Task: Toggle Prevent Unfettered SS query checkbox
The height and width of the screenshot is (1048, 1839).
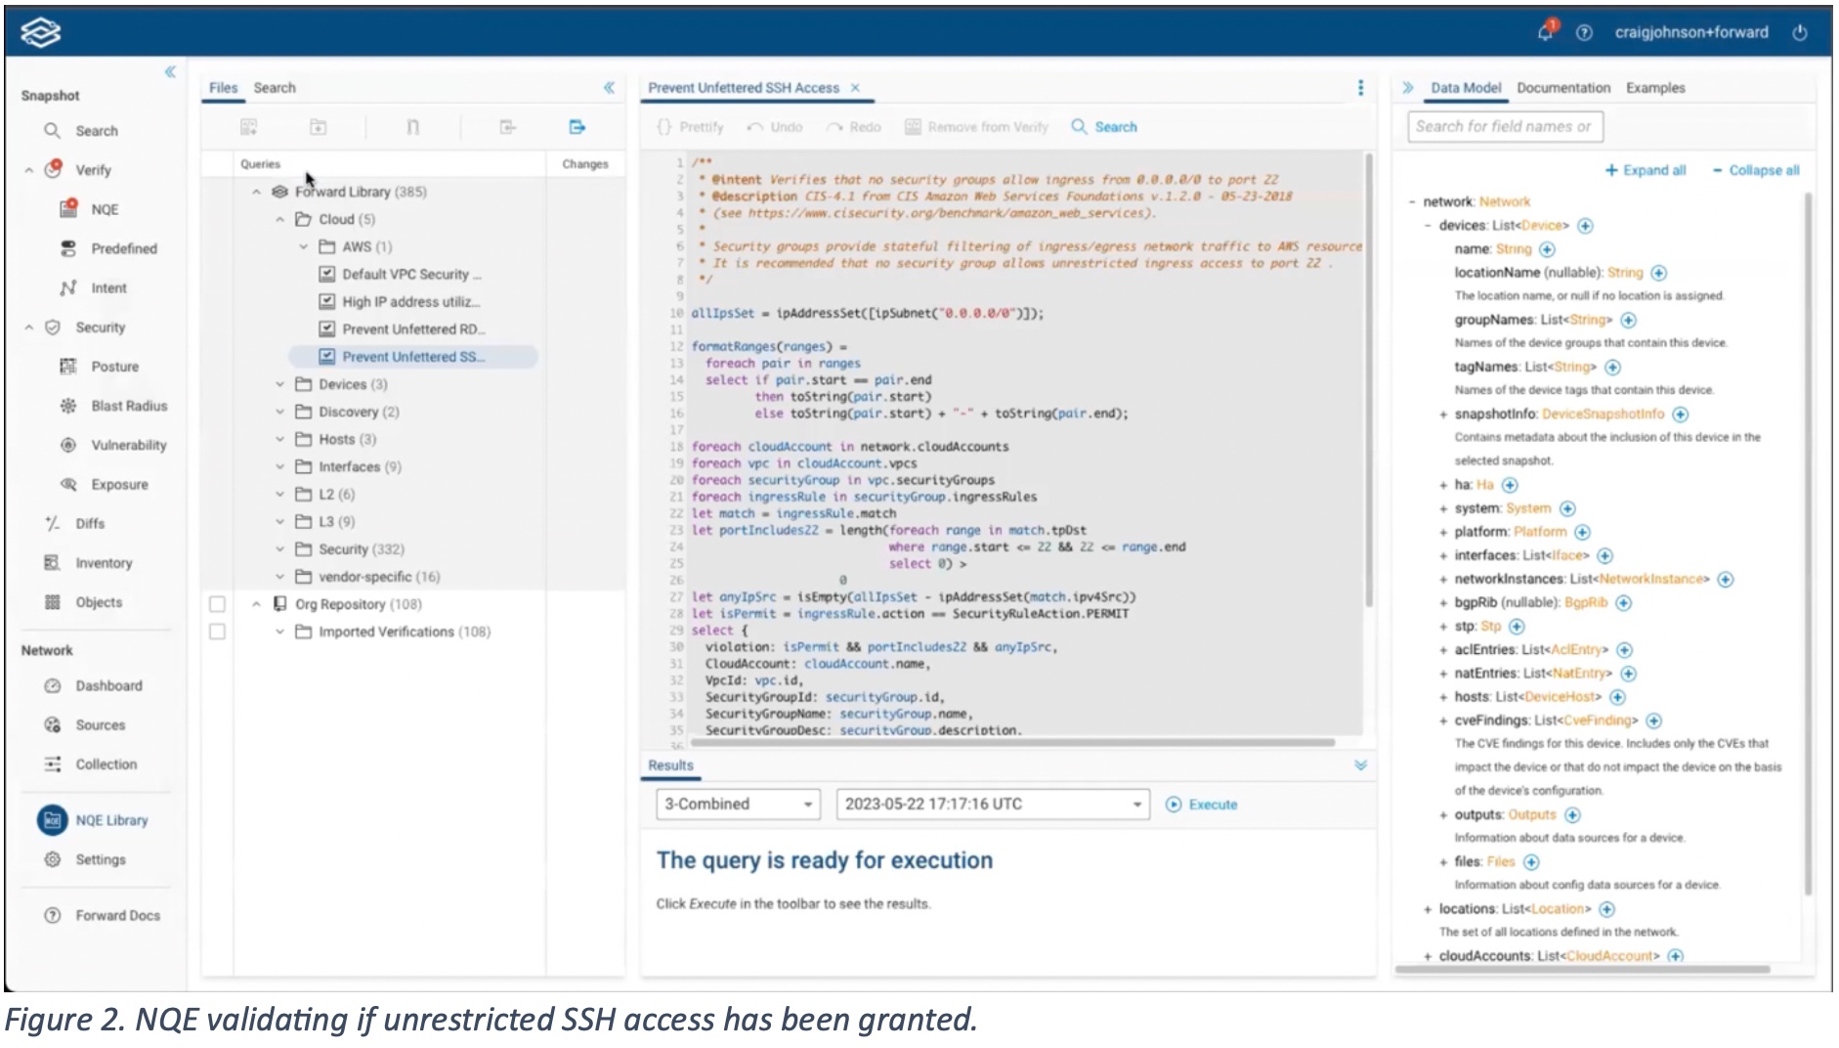Action: 327,357
